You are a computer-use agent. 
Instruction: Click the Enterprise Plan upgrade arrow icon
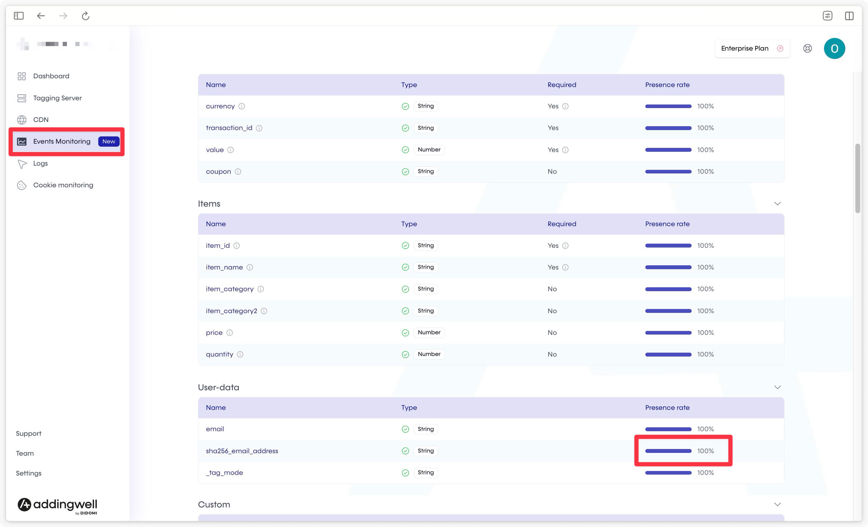(x=780, y=48)
